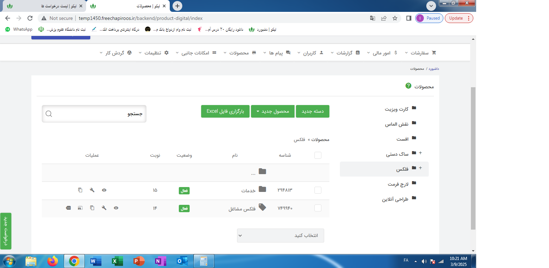The width and height of the screenshot is (549, 268).
Task: Open Chrome's side panel icon
Action: pyautogui.click(x=409, y=18)
